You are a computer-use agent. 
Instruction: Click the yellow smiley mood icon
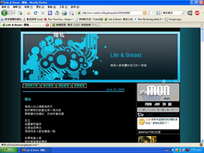pos(141,122)
